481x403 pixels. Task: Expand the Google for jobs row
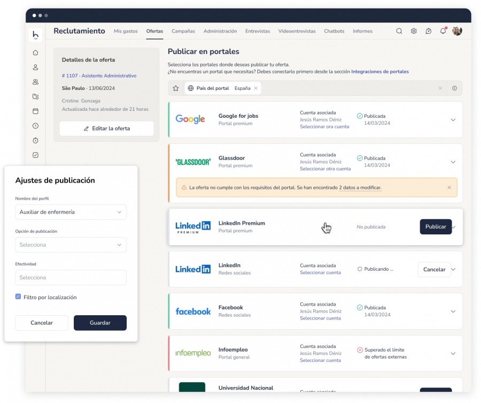[453, 120]
